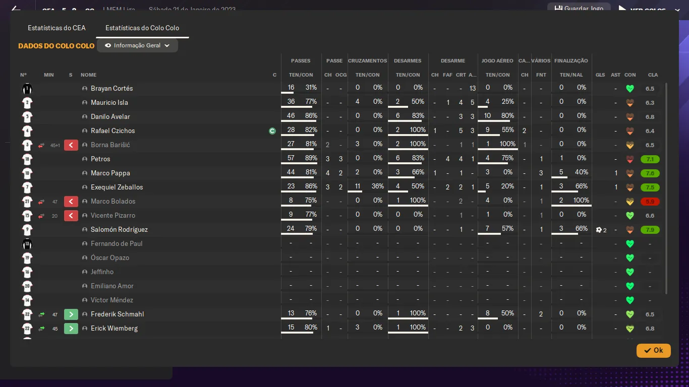Click Marco Pappa number 10 shirt icon
This screenshot has height=387, width=689.
coord(27,173)
